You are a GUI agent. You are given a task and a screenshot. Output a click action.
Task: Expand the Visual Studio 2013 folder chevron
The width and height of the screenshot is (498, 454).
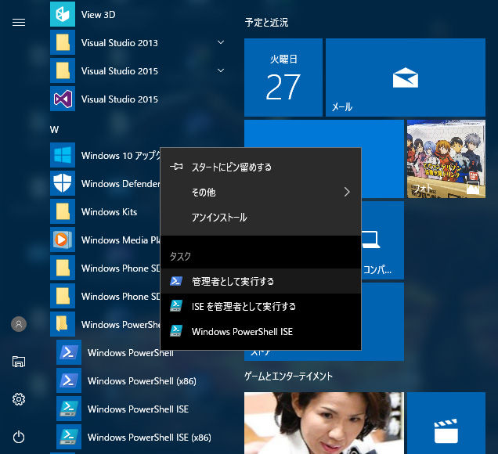pos(221,42)
